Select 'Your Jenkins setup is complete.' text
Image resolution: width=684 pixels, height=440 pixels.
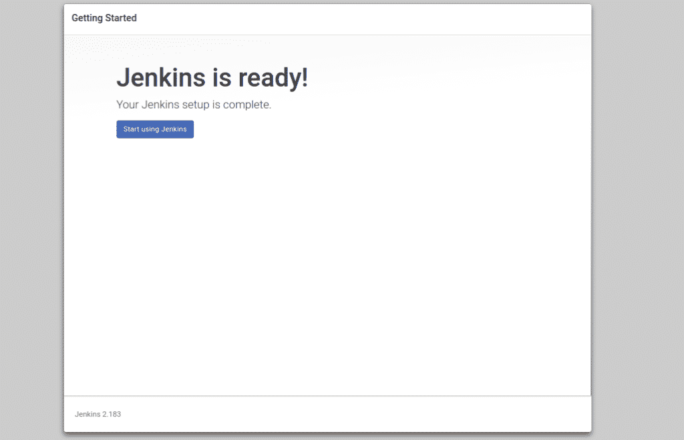[194, 105]
